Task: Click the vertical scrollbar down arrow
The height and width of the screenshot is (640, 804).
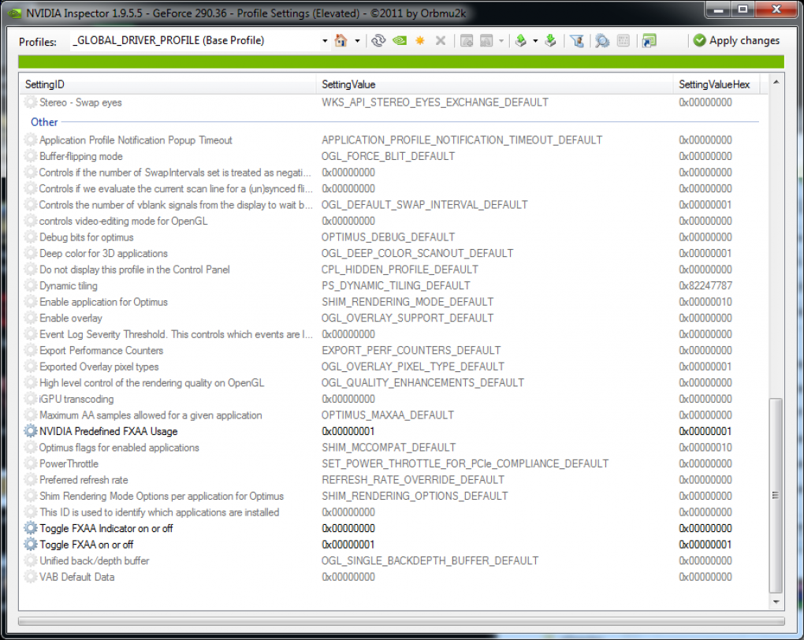Action: 776,601
